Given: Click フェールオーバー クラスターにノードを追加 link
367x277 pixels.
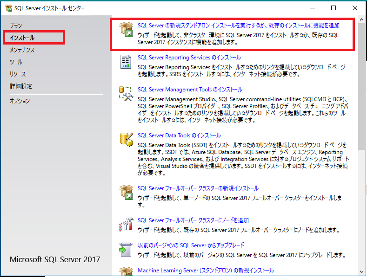Looking at the screenshot, I should click(x=193, y=220).
